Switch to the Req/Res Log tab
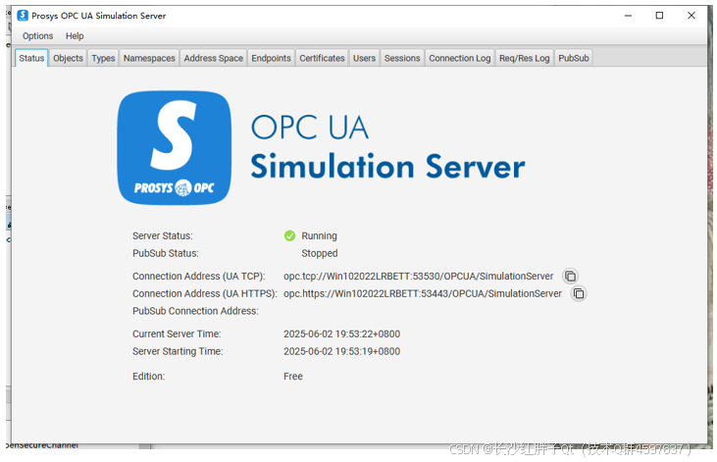 524,58
